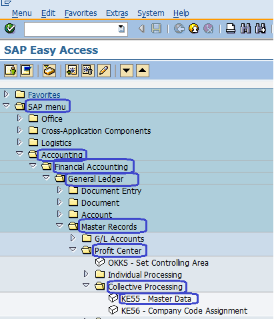Click the Find binoculars icon
274x319 pixels.
(x=245, y=29)
